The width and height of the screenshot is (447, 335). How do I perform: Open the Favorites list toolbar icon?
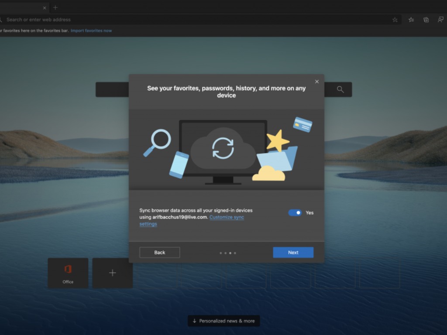[411, 20]
